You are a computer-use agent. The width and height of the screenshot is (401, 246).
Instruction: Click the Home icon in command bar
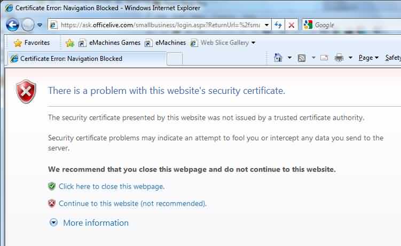pos(278,58)
